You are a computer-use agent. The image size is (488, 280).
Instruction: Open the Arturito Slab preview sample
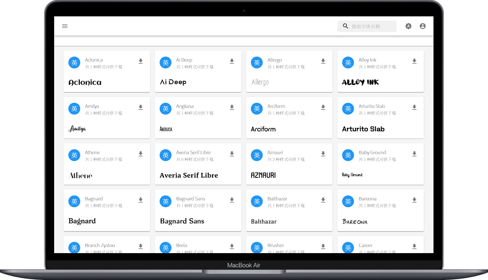coord(363,129)
